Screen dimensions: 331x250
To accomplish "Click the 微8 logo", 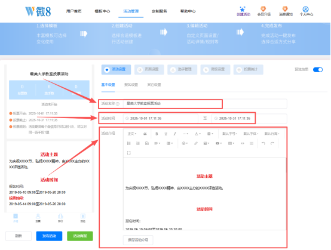I will click(38, 11).
